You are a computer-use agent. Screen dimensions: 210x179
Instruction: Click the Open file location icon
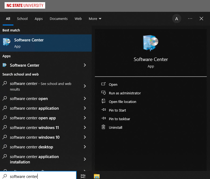104,102
